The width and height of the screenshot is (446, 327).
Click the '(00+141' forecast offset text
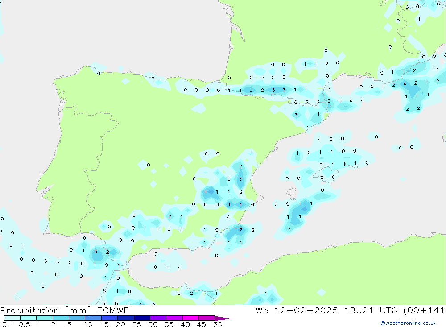tap(424, 310)
